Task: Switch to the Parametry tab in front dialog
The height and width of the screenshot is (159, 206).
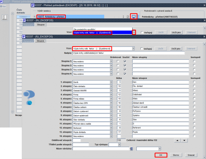Action: (x=28, y=41)
